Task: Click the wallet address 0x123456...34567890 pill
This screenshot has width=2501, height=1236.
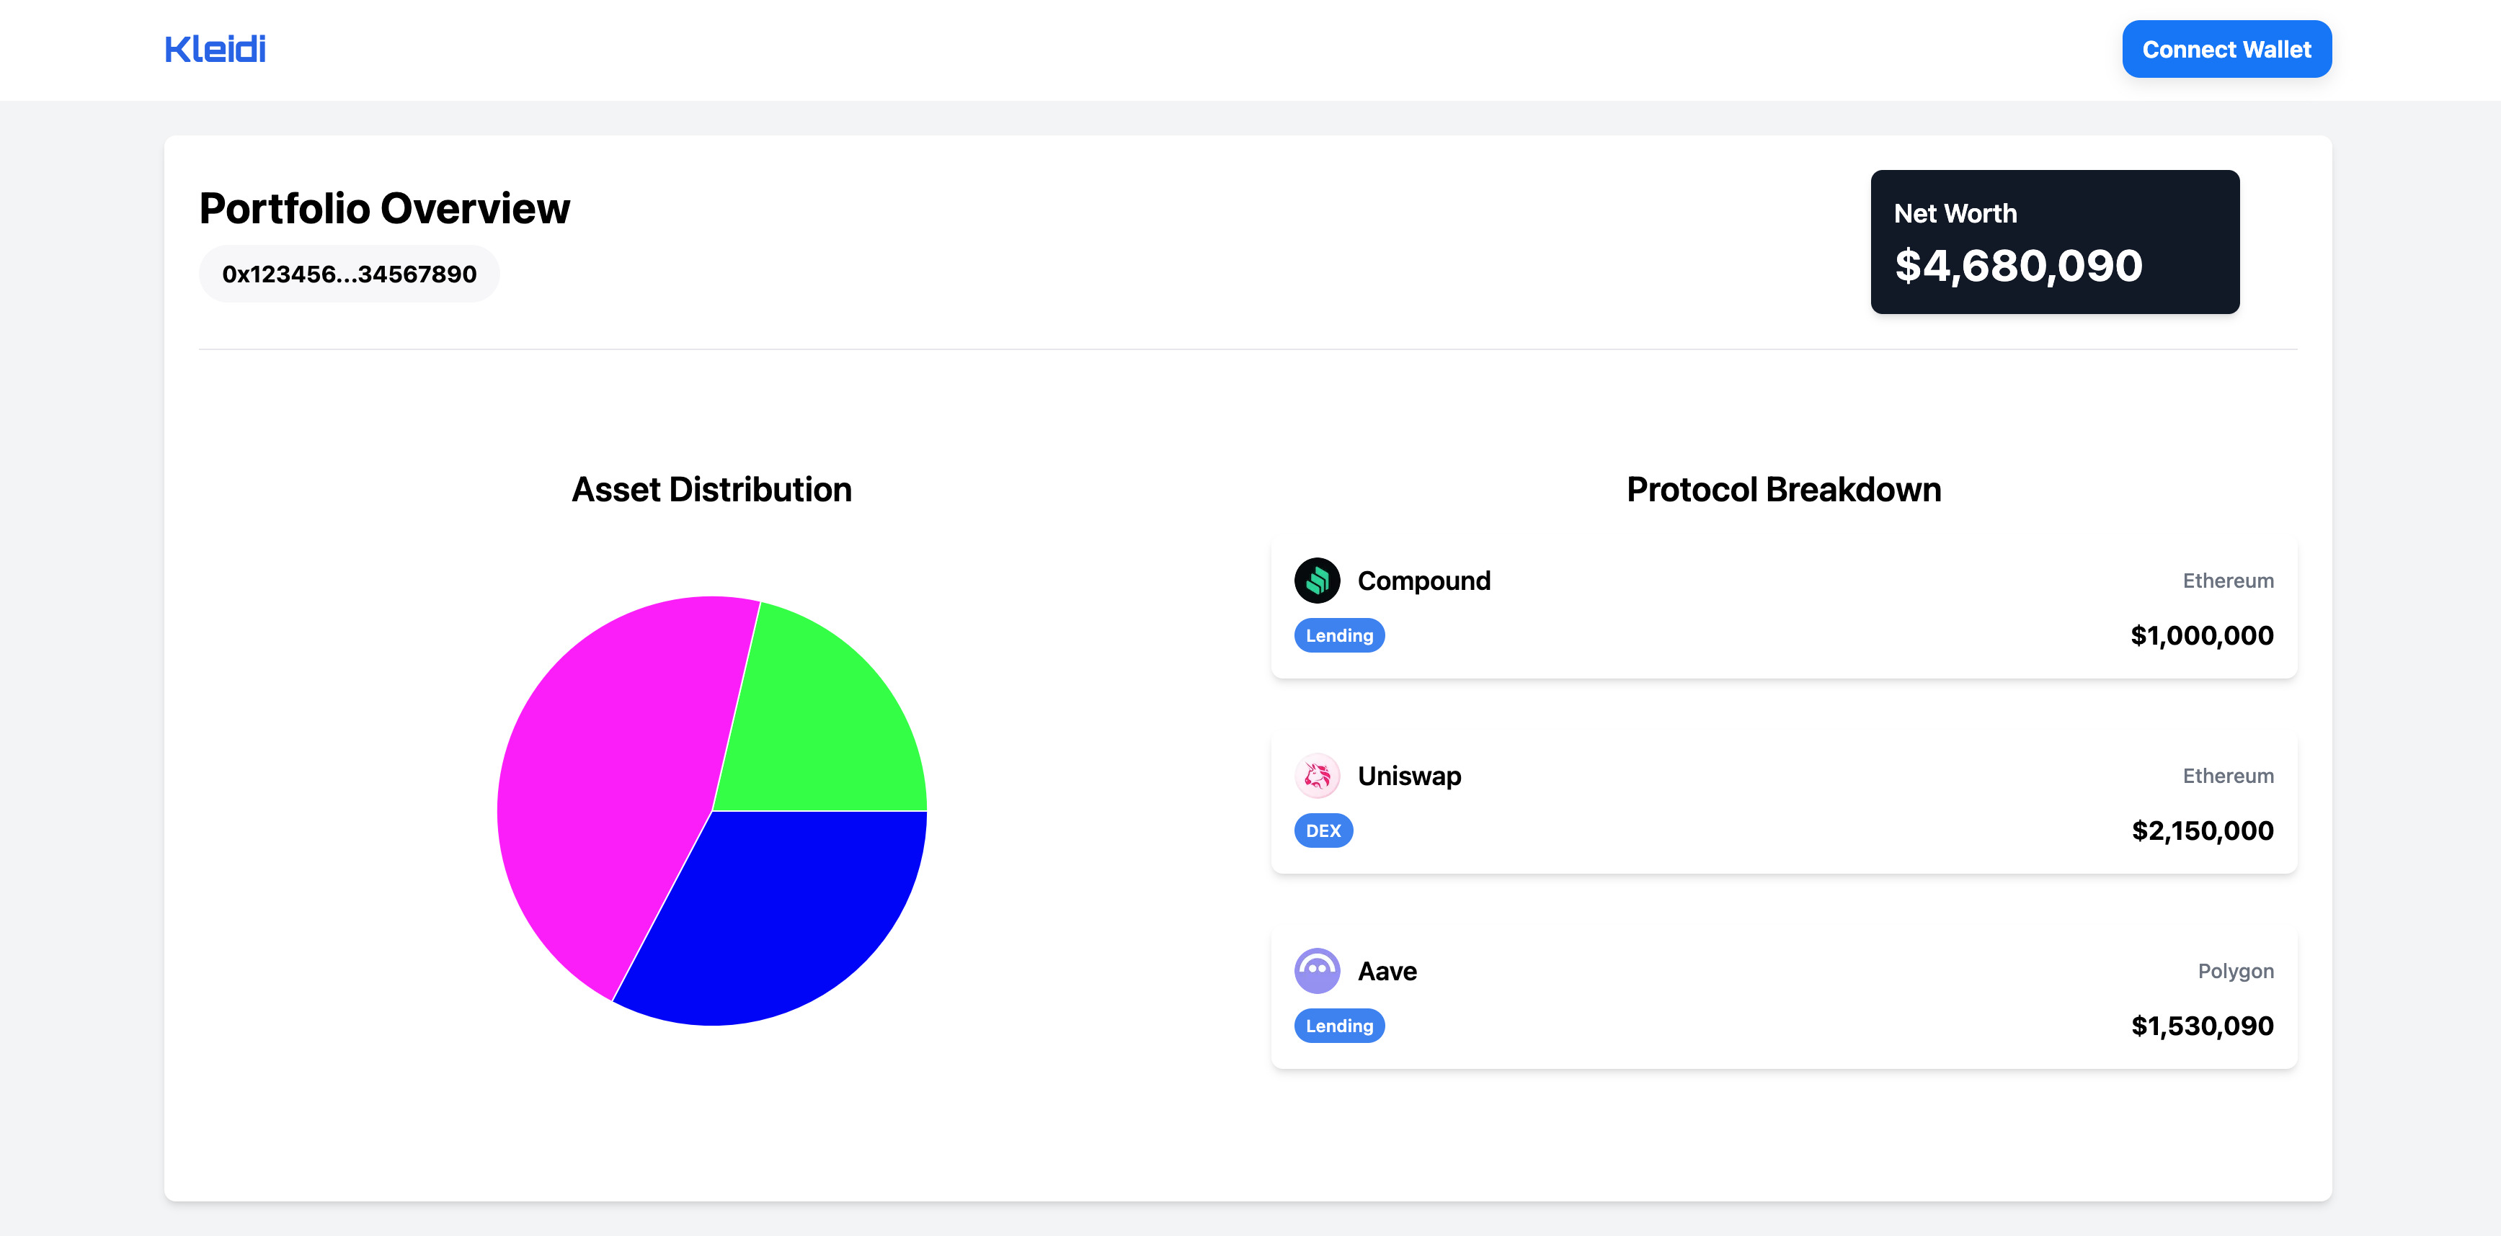Action: 349,274
